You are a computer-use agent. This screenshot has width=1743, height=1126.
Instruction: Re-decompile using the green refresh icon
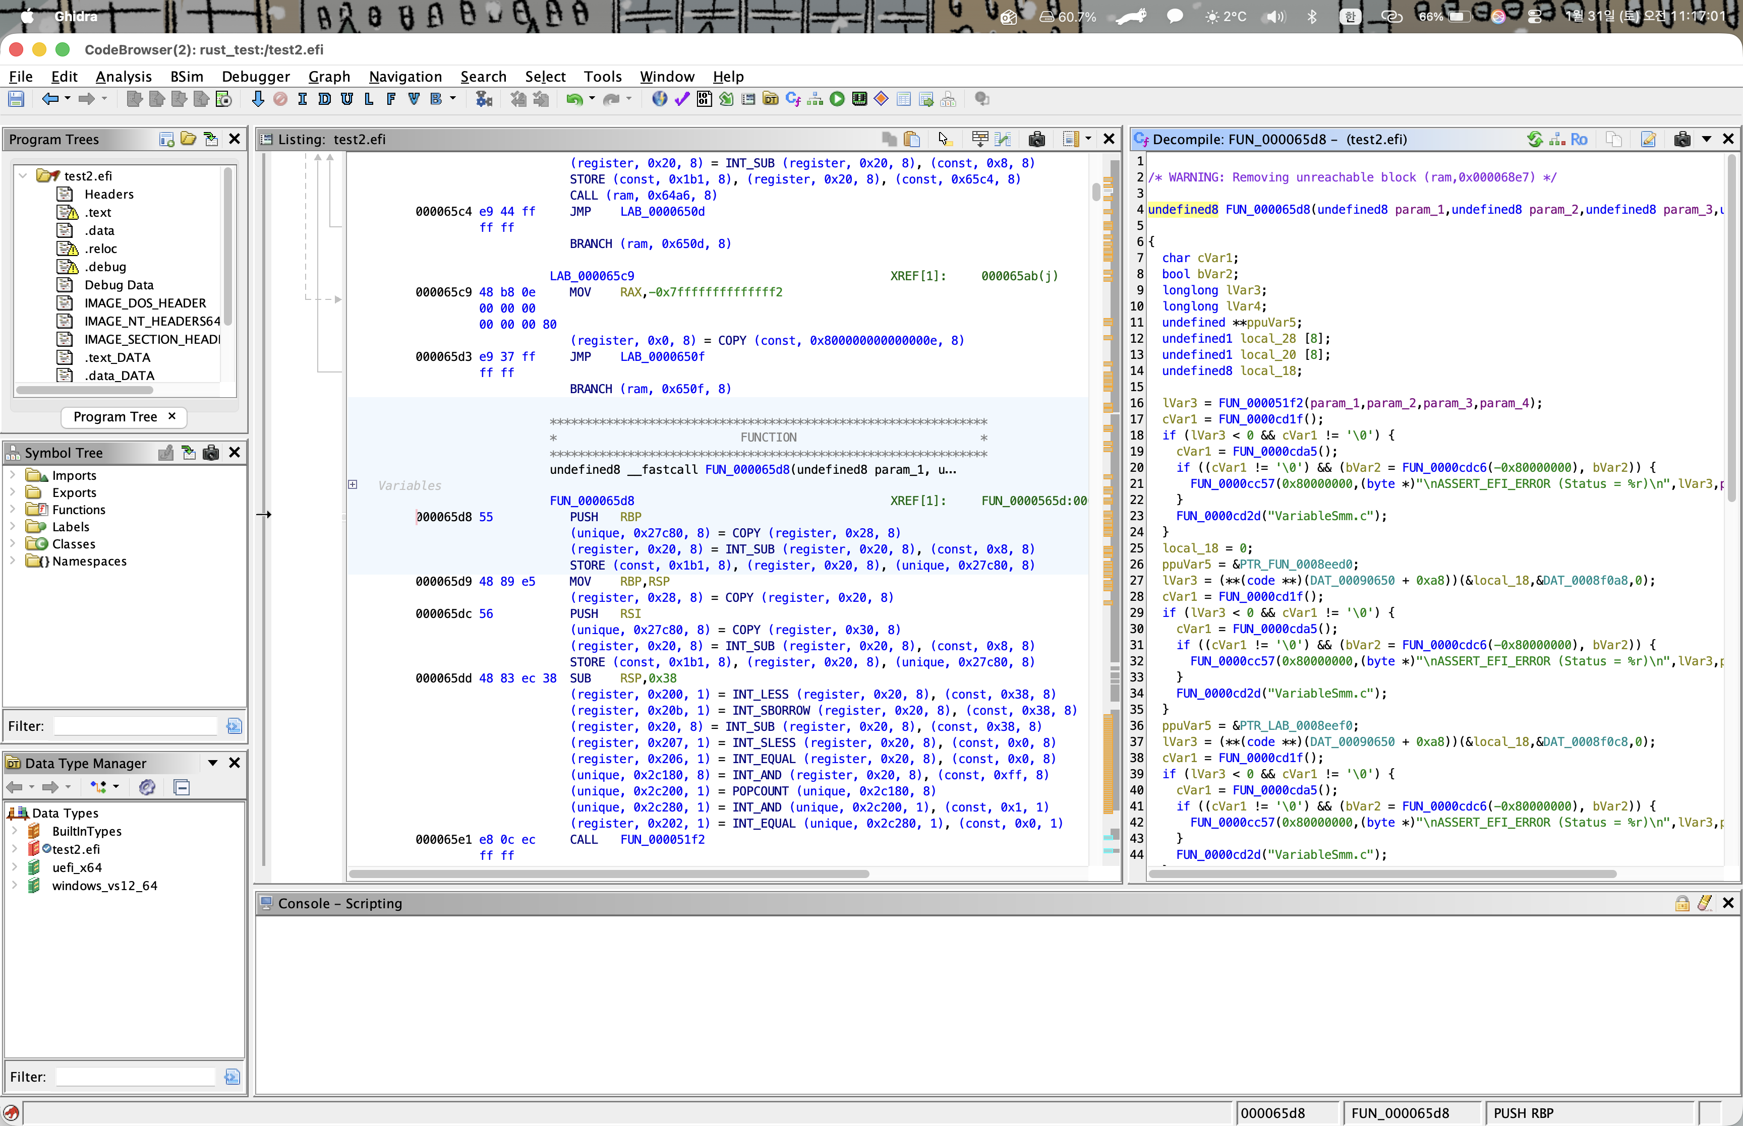pos(1535,139)
